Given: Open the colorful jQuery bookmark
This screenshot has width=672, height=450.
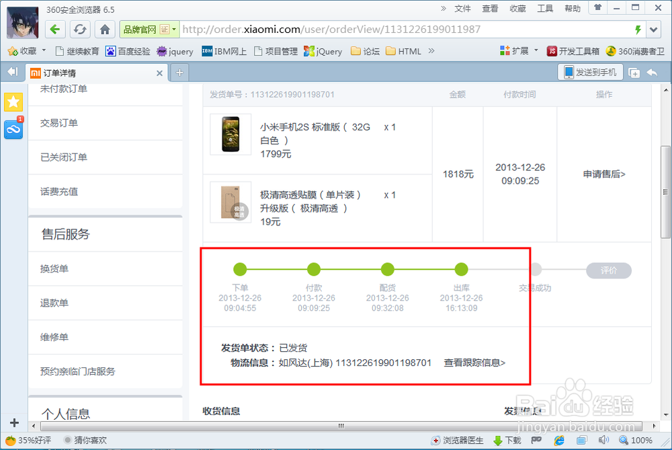Looking at the screenshot, I should [323, 52].
